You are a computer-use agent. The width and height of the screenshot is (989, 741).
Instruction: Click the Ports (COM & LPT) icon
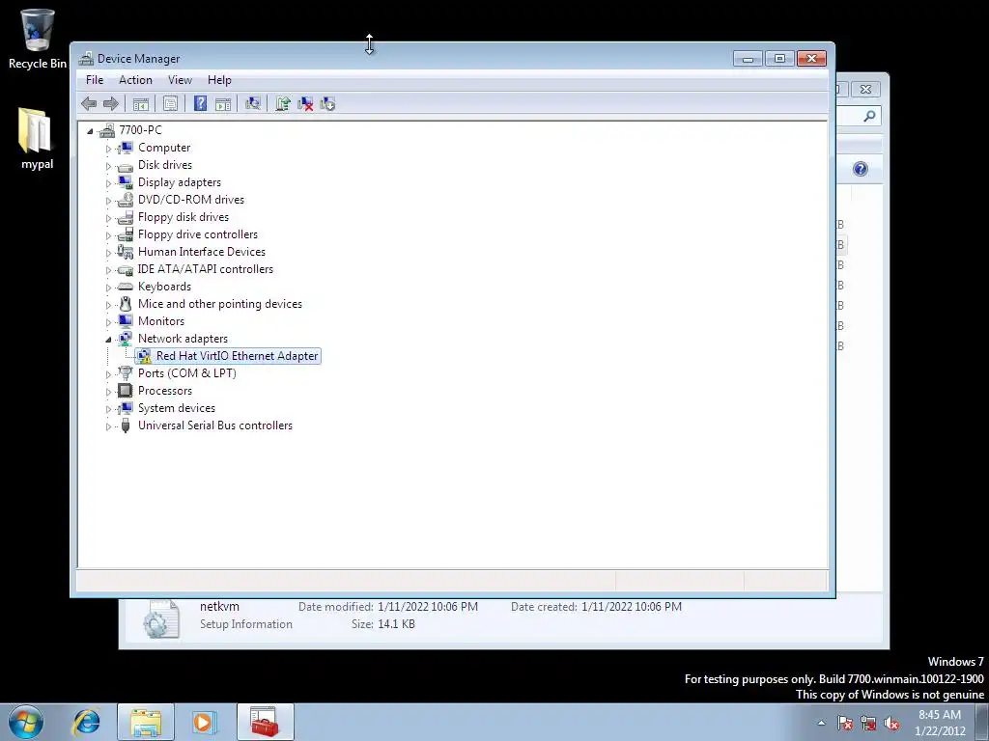tap(126, 373)
